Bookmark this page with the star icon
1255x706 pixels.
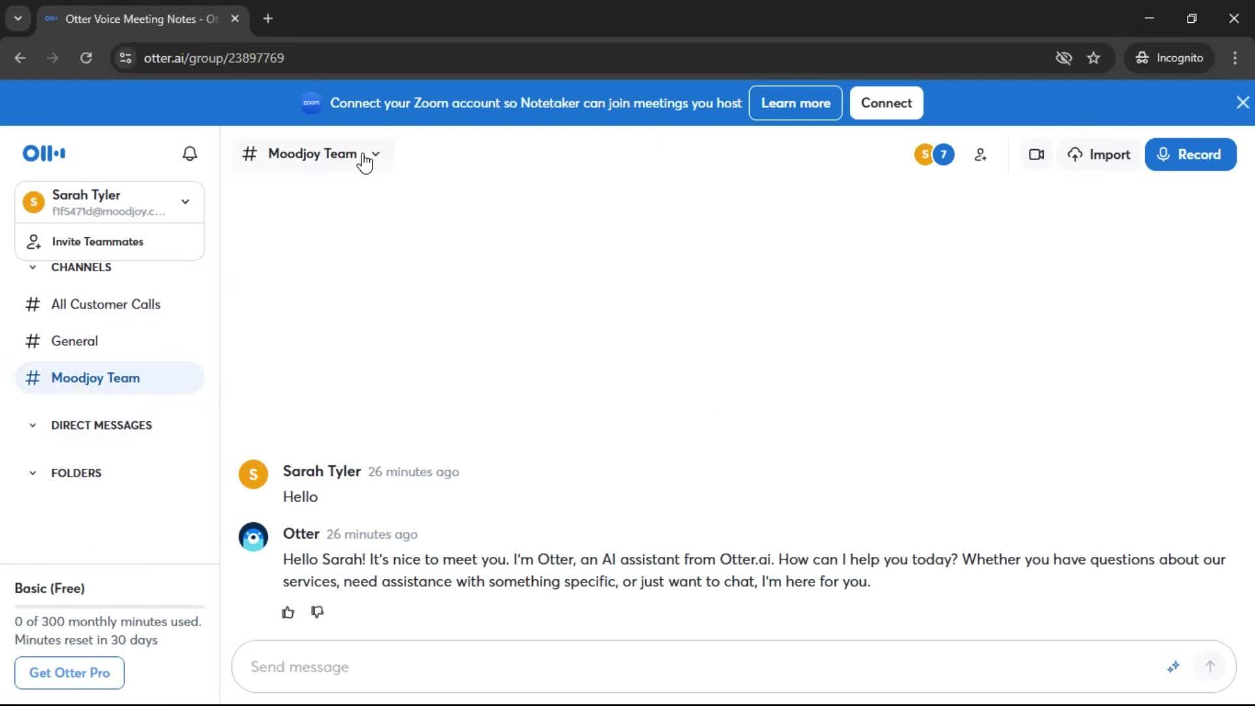click(1094, 58)
